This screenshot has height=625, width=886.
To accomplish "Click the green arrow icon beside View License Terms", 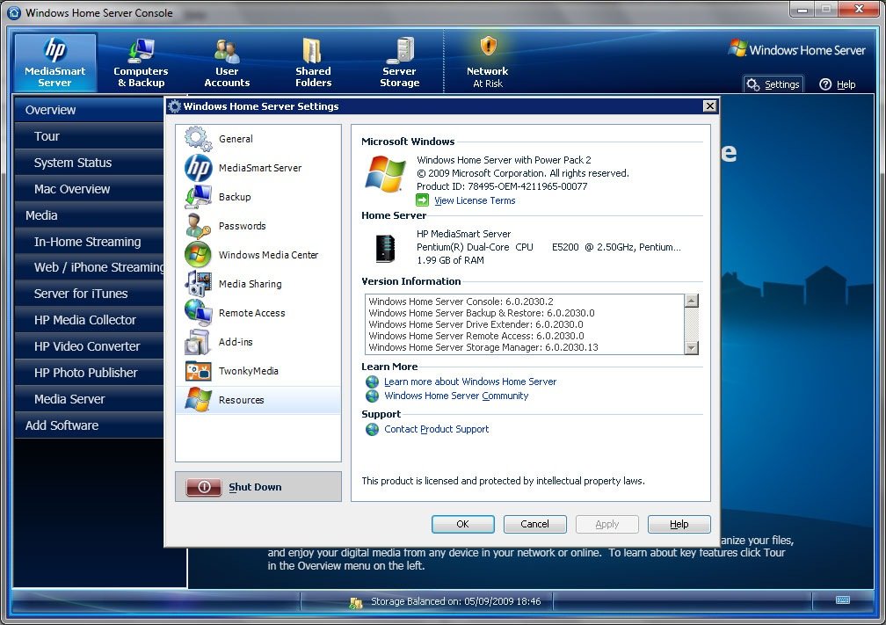I will point(422,200).
